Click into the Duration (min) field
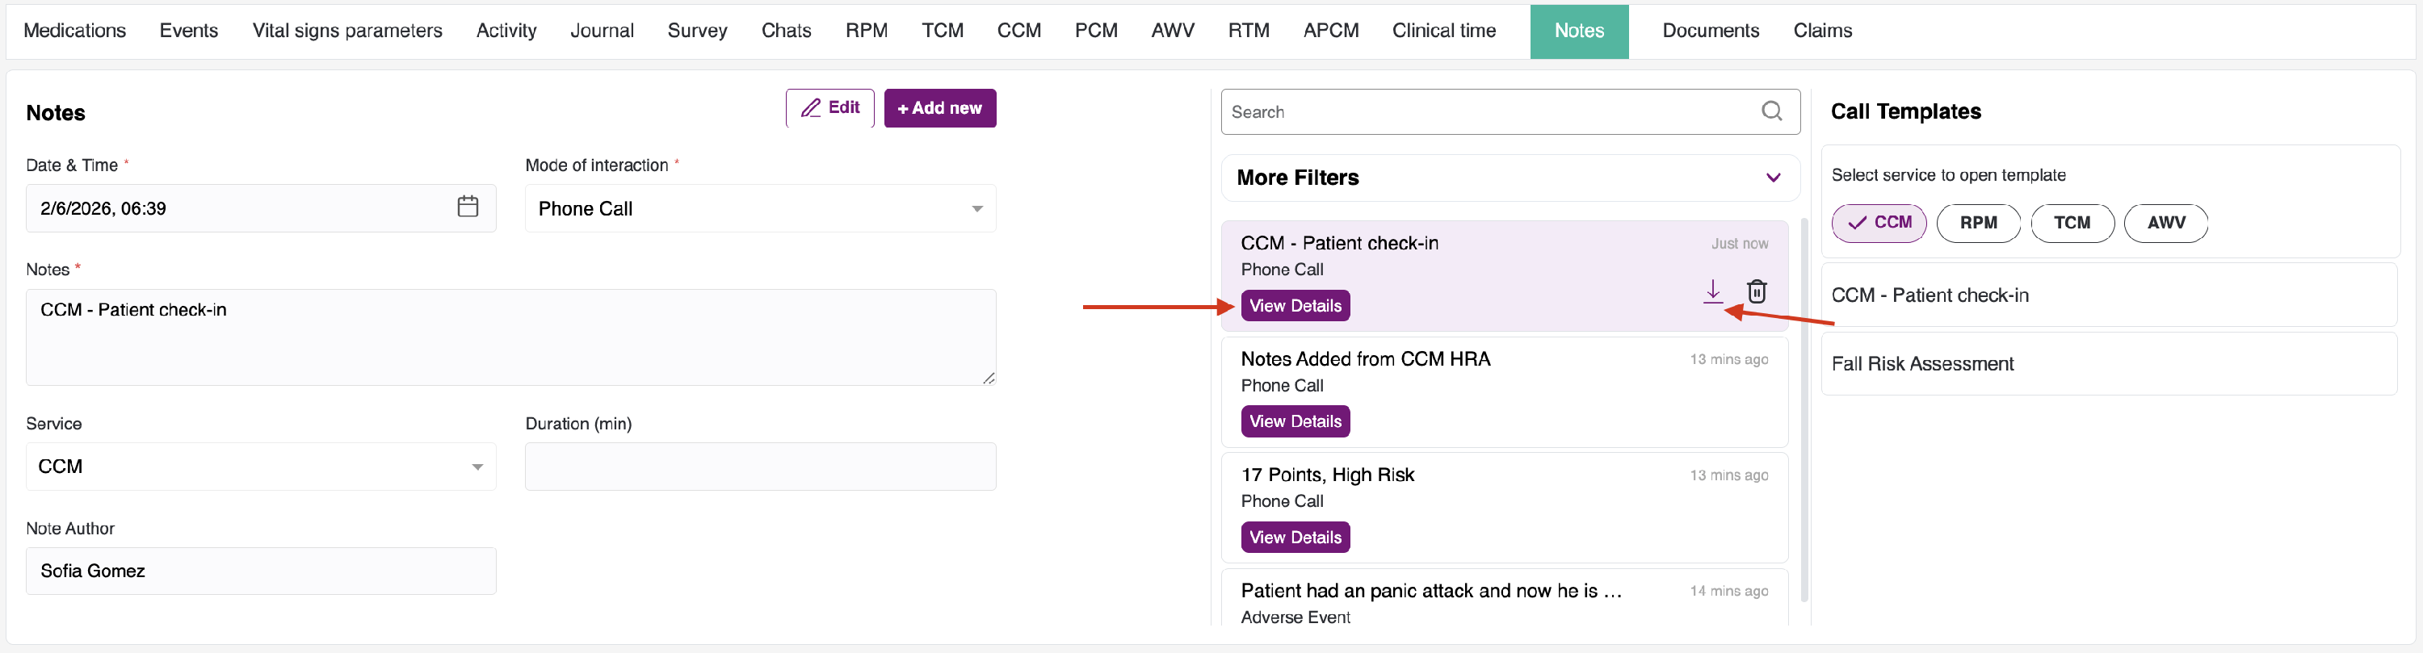Image resolution: width=2423 pixels, height=653 pixels. pyautogui.click(x=760, y=467)
